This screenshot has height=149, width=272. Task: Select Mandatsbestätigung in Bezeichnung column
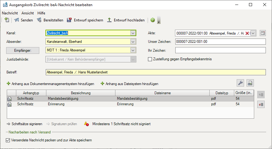pyautogui.click(x=63, y=99)
